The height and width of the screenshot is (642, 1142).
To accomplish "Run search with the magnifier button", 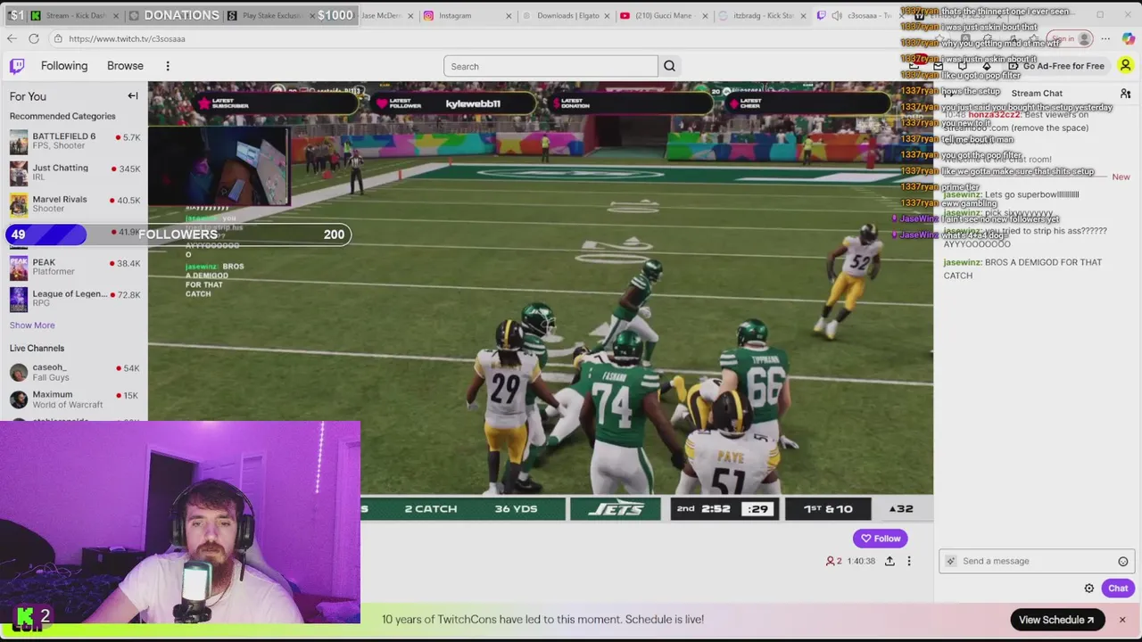I will [669, 66].
